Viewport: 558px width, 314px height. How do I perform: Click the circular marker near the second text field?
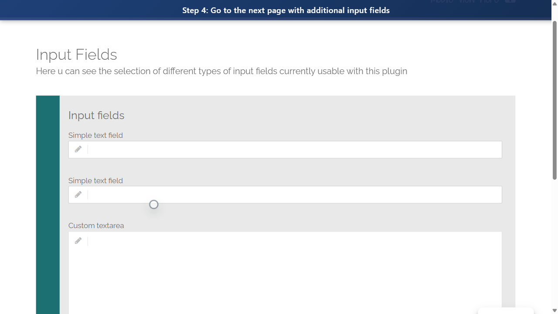coord(153,204)
